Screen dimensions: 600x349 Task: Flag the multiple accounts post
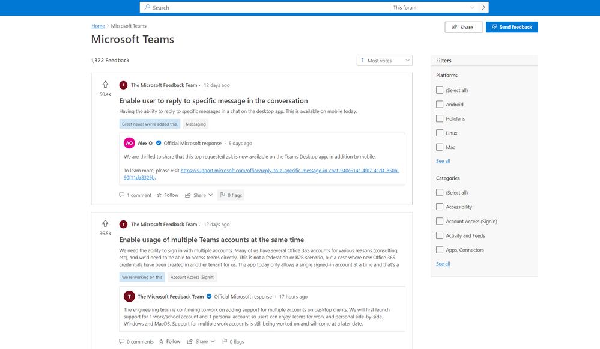tap(233, 341)
